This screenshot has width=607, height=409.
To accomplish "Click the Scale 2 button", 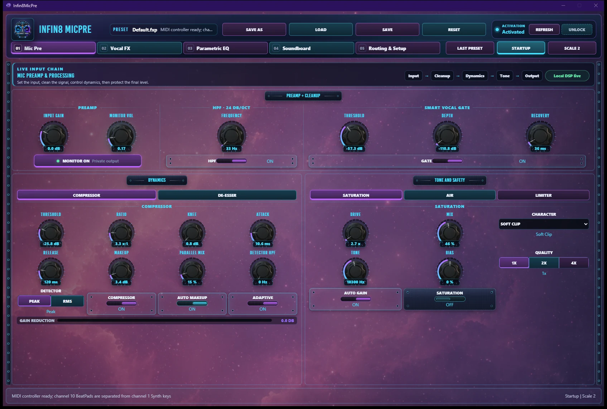I will (x=572, y=48).
